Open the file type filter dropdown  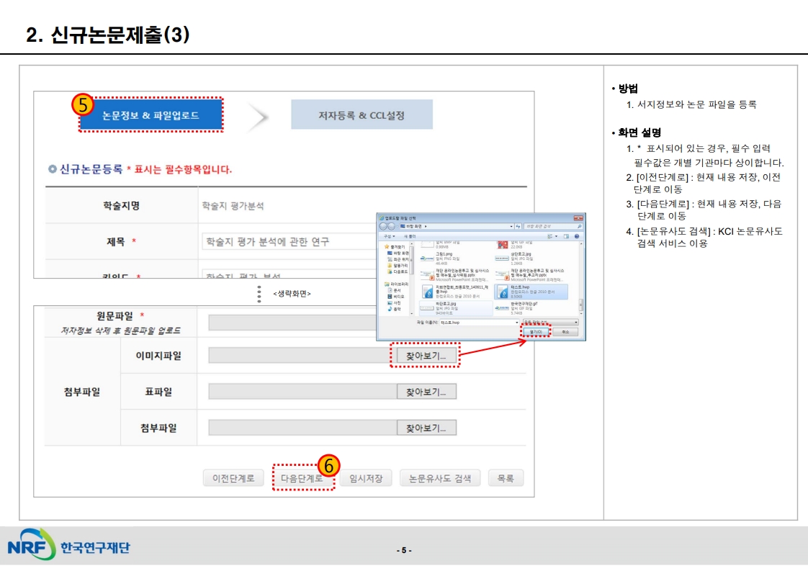551,322
